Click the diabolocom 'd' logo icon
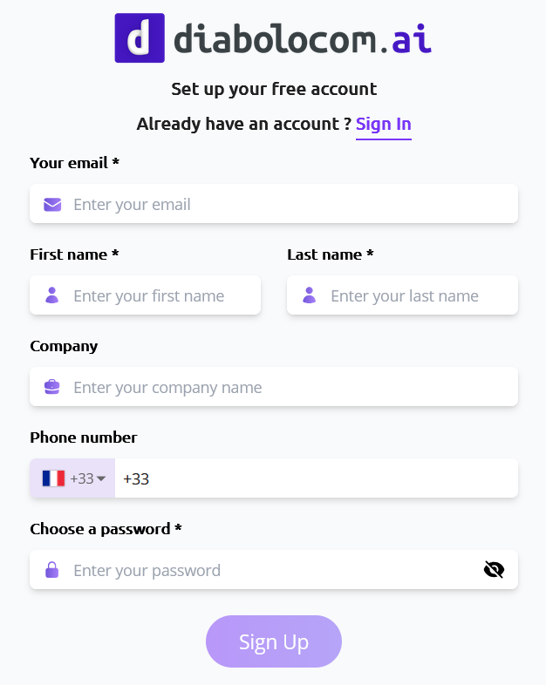 click(x=140, y=38)
